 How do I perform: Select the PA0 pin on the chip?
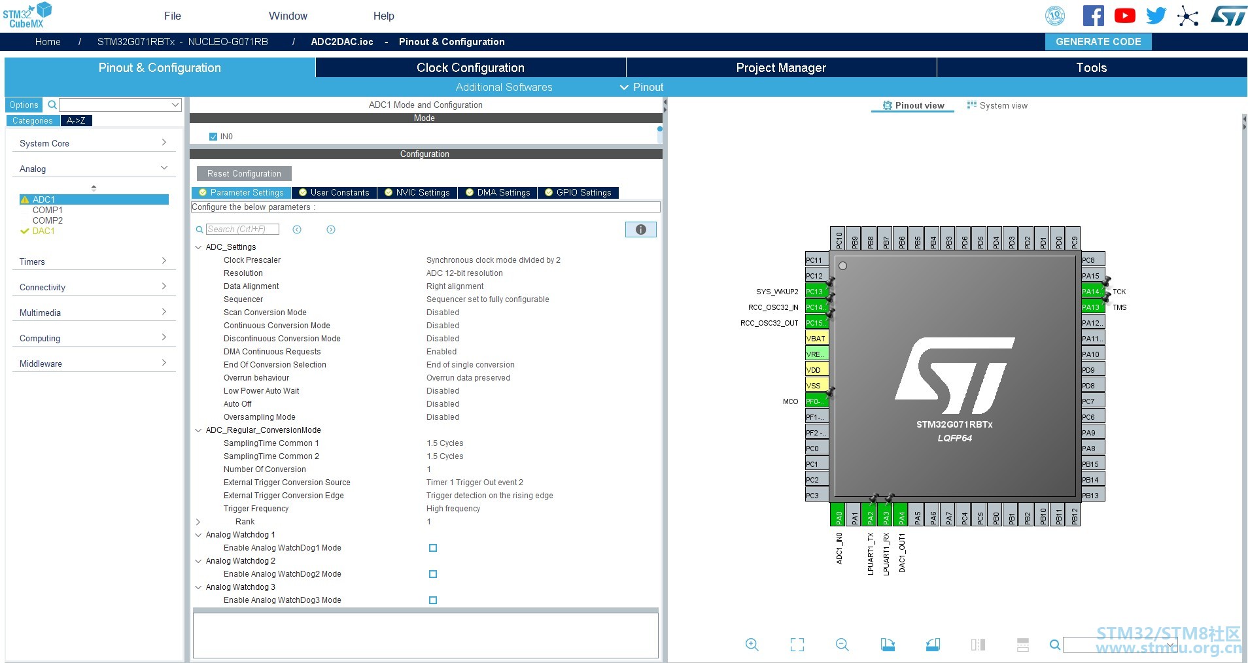pos(838,515)
